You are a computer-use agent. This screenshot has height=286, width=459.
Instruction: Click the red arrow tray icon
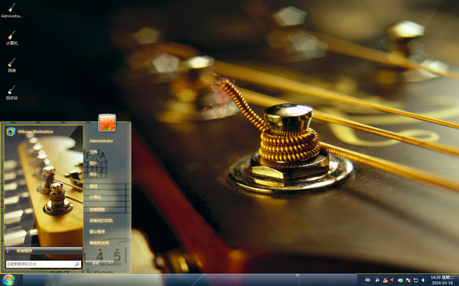pyautogui.click(x=392, y=280)
